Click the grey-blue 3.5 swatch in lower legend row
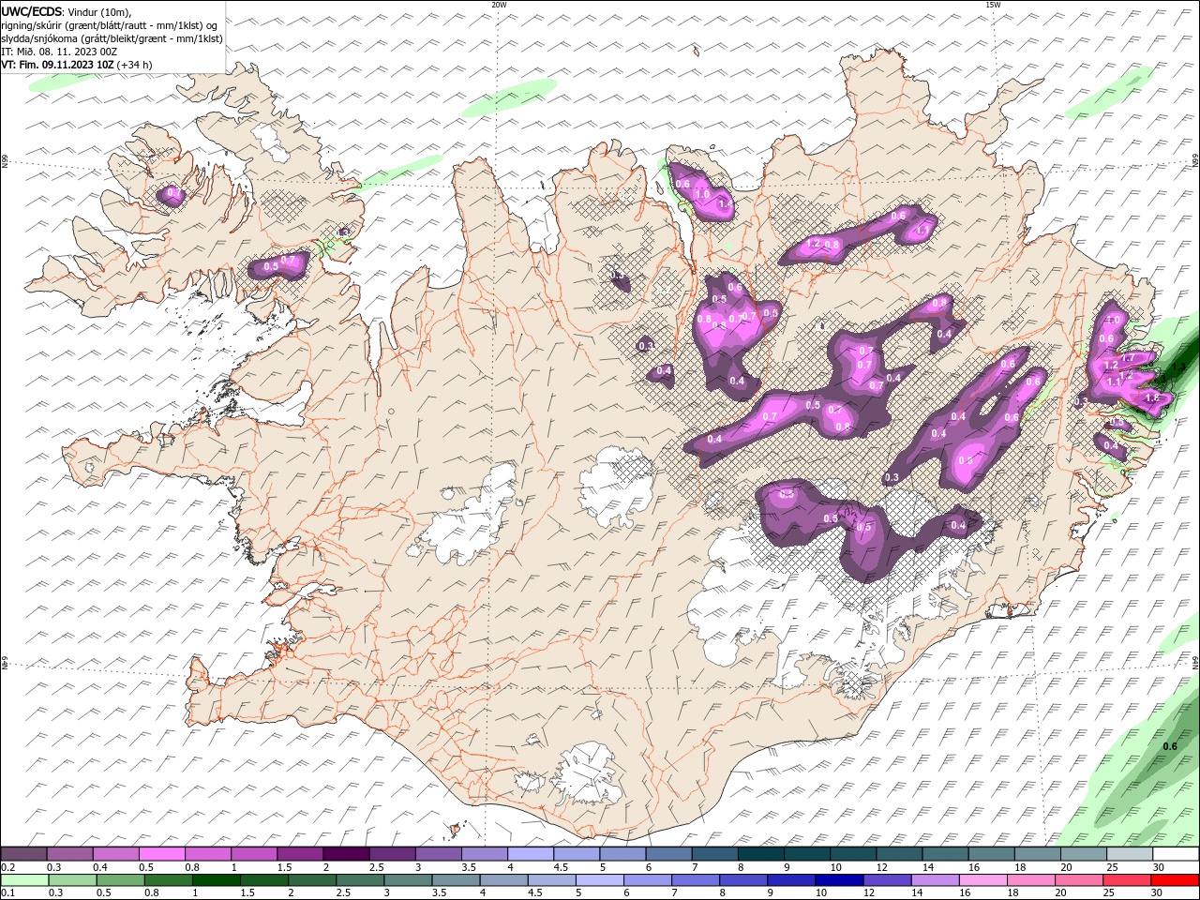The image size is (1200, 900). [x=456, y=880]
